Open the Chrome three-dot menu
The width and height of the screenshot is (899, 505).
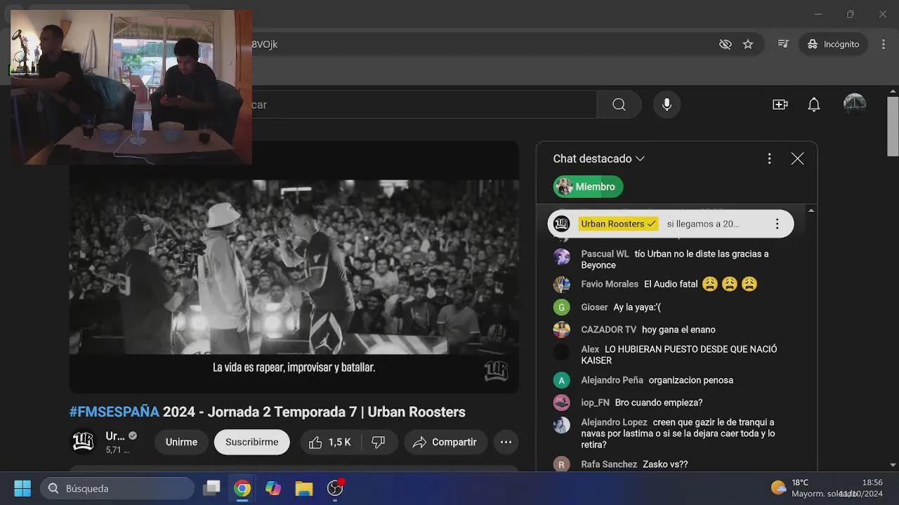[883, 44]
